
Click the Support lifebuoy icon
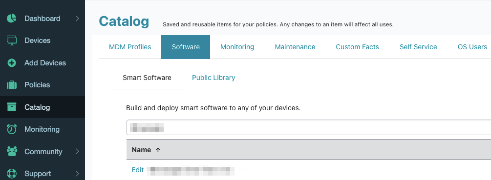[12, 174]
